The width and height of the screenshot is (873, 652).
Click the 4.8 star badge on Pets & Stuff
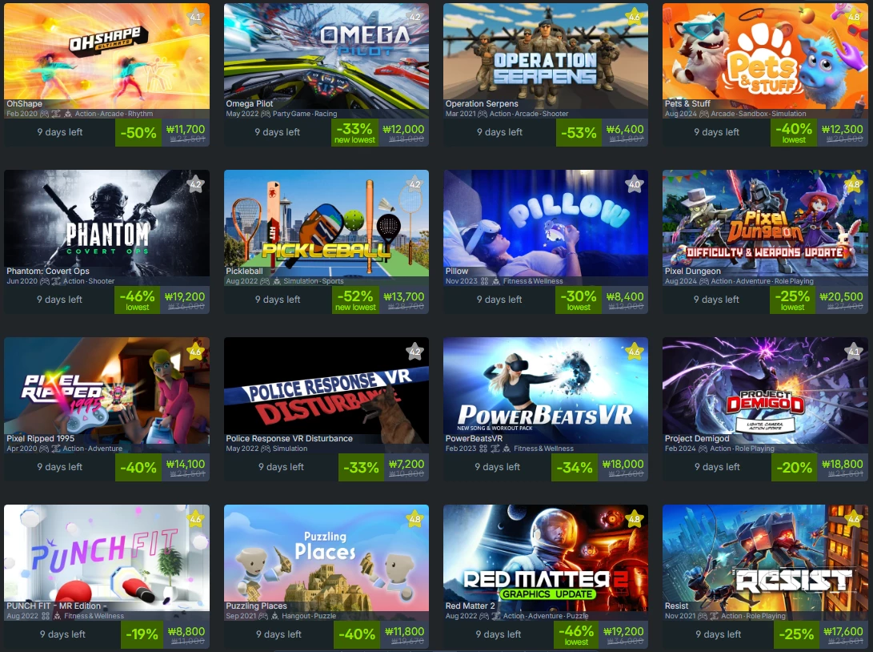pos(854,17)
